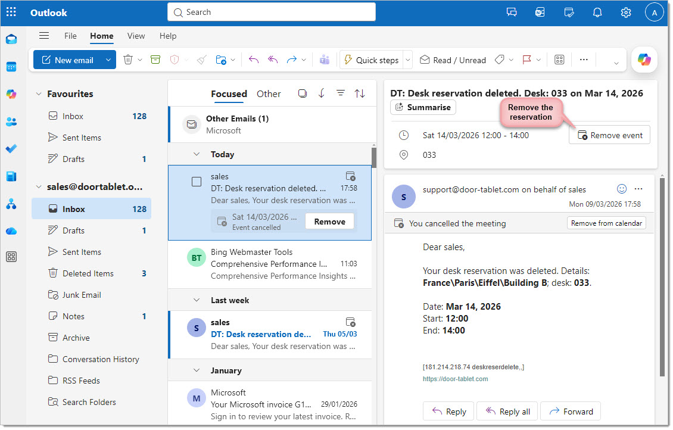Toggle Read / Unread status
The height and width of the screenshot is (430, 673).
tap(453, 60)
